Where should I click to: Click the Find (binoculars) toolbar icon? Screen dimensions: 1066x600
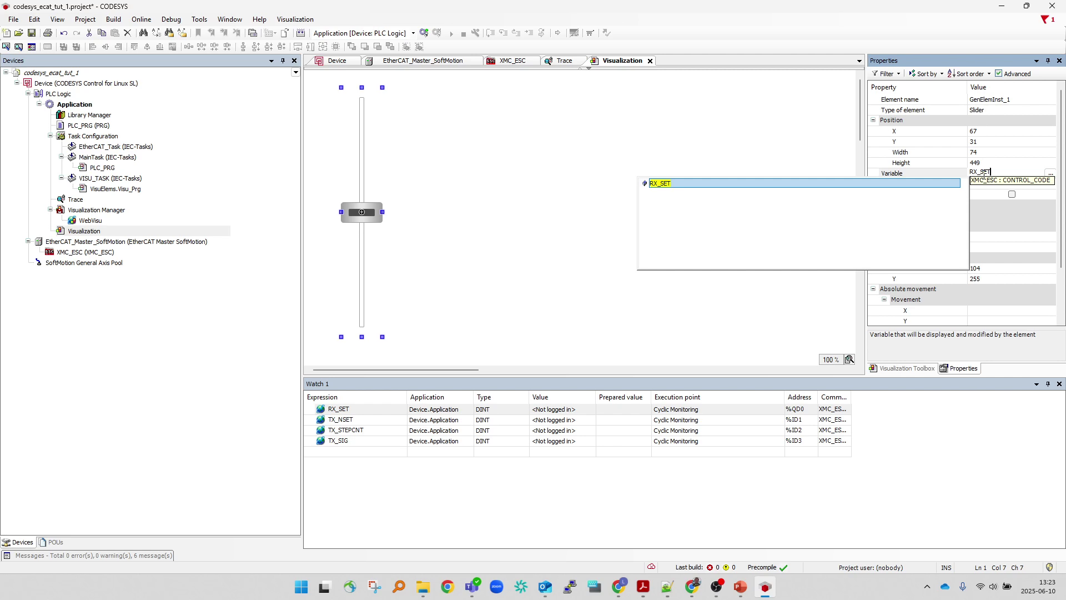[x=143, y=33]
